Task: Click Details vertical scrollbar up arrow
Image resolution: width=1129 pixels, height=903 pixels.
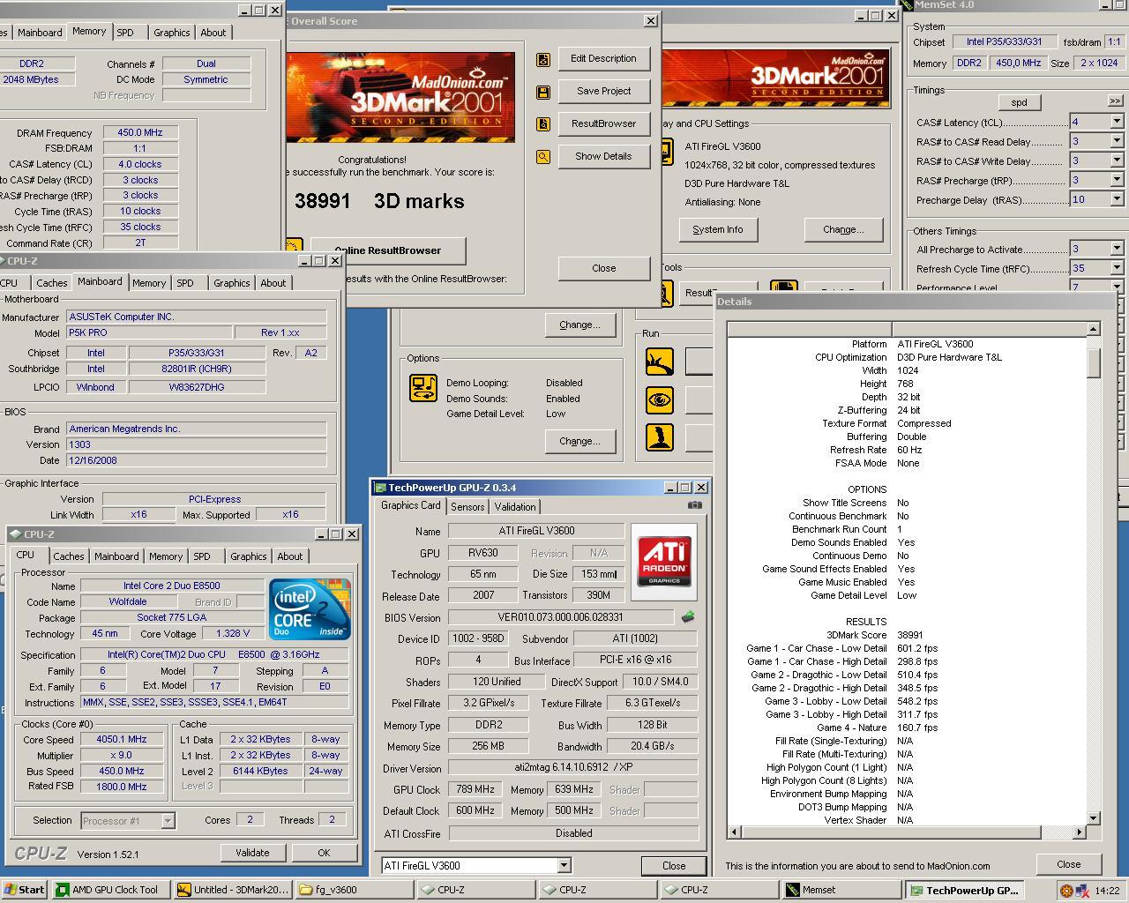Action: click(x=1093, y=329)
